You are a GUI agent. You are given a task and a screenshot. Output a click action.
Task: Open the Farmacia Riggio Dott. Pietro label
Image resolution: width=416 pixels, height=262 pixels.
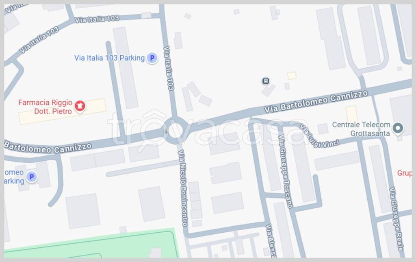pyautogui.click(x=45, y=107)
